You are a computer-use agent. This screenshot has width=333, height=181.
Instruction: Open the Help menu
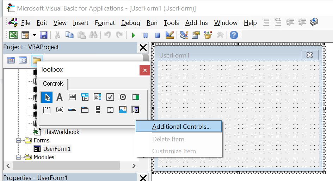coord(250,22)
